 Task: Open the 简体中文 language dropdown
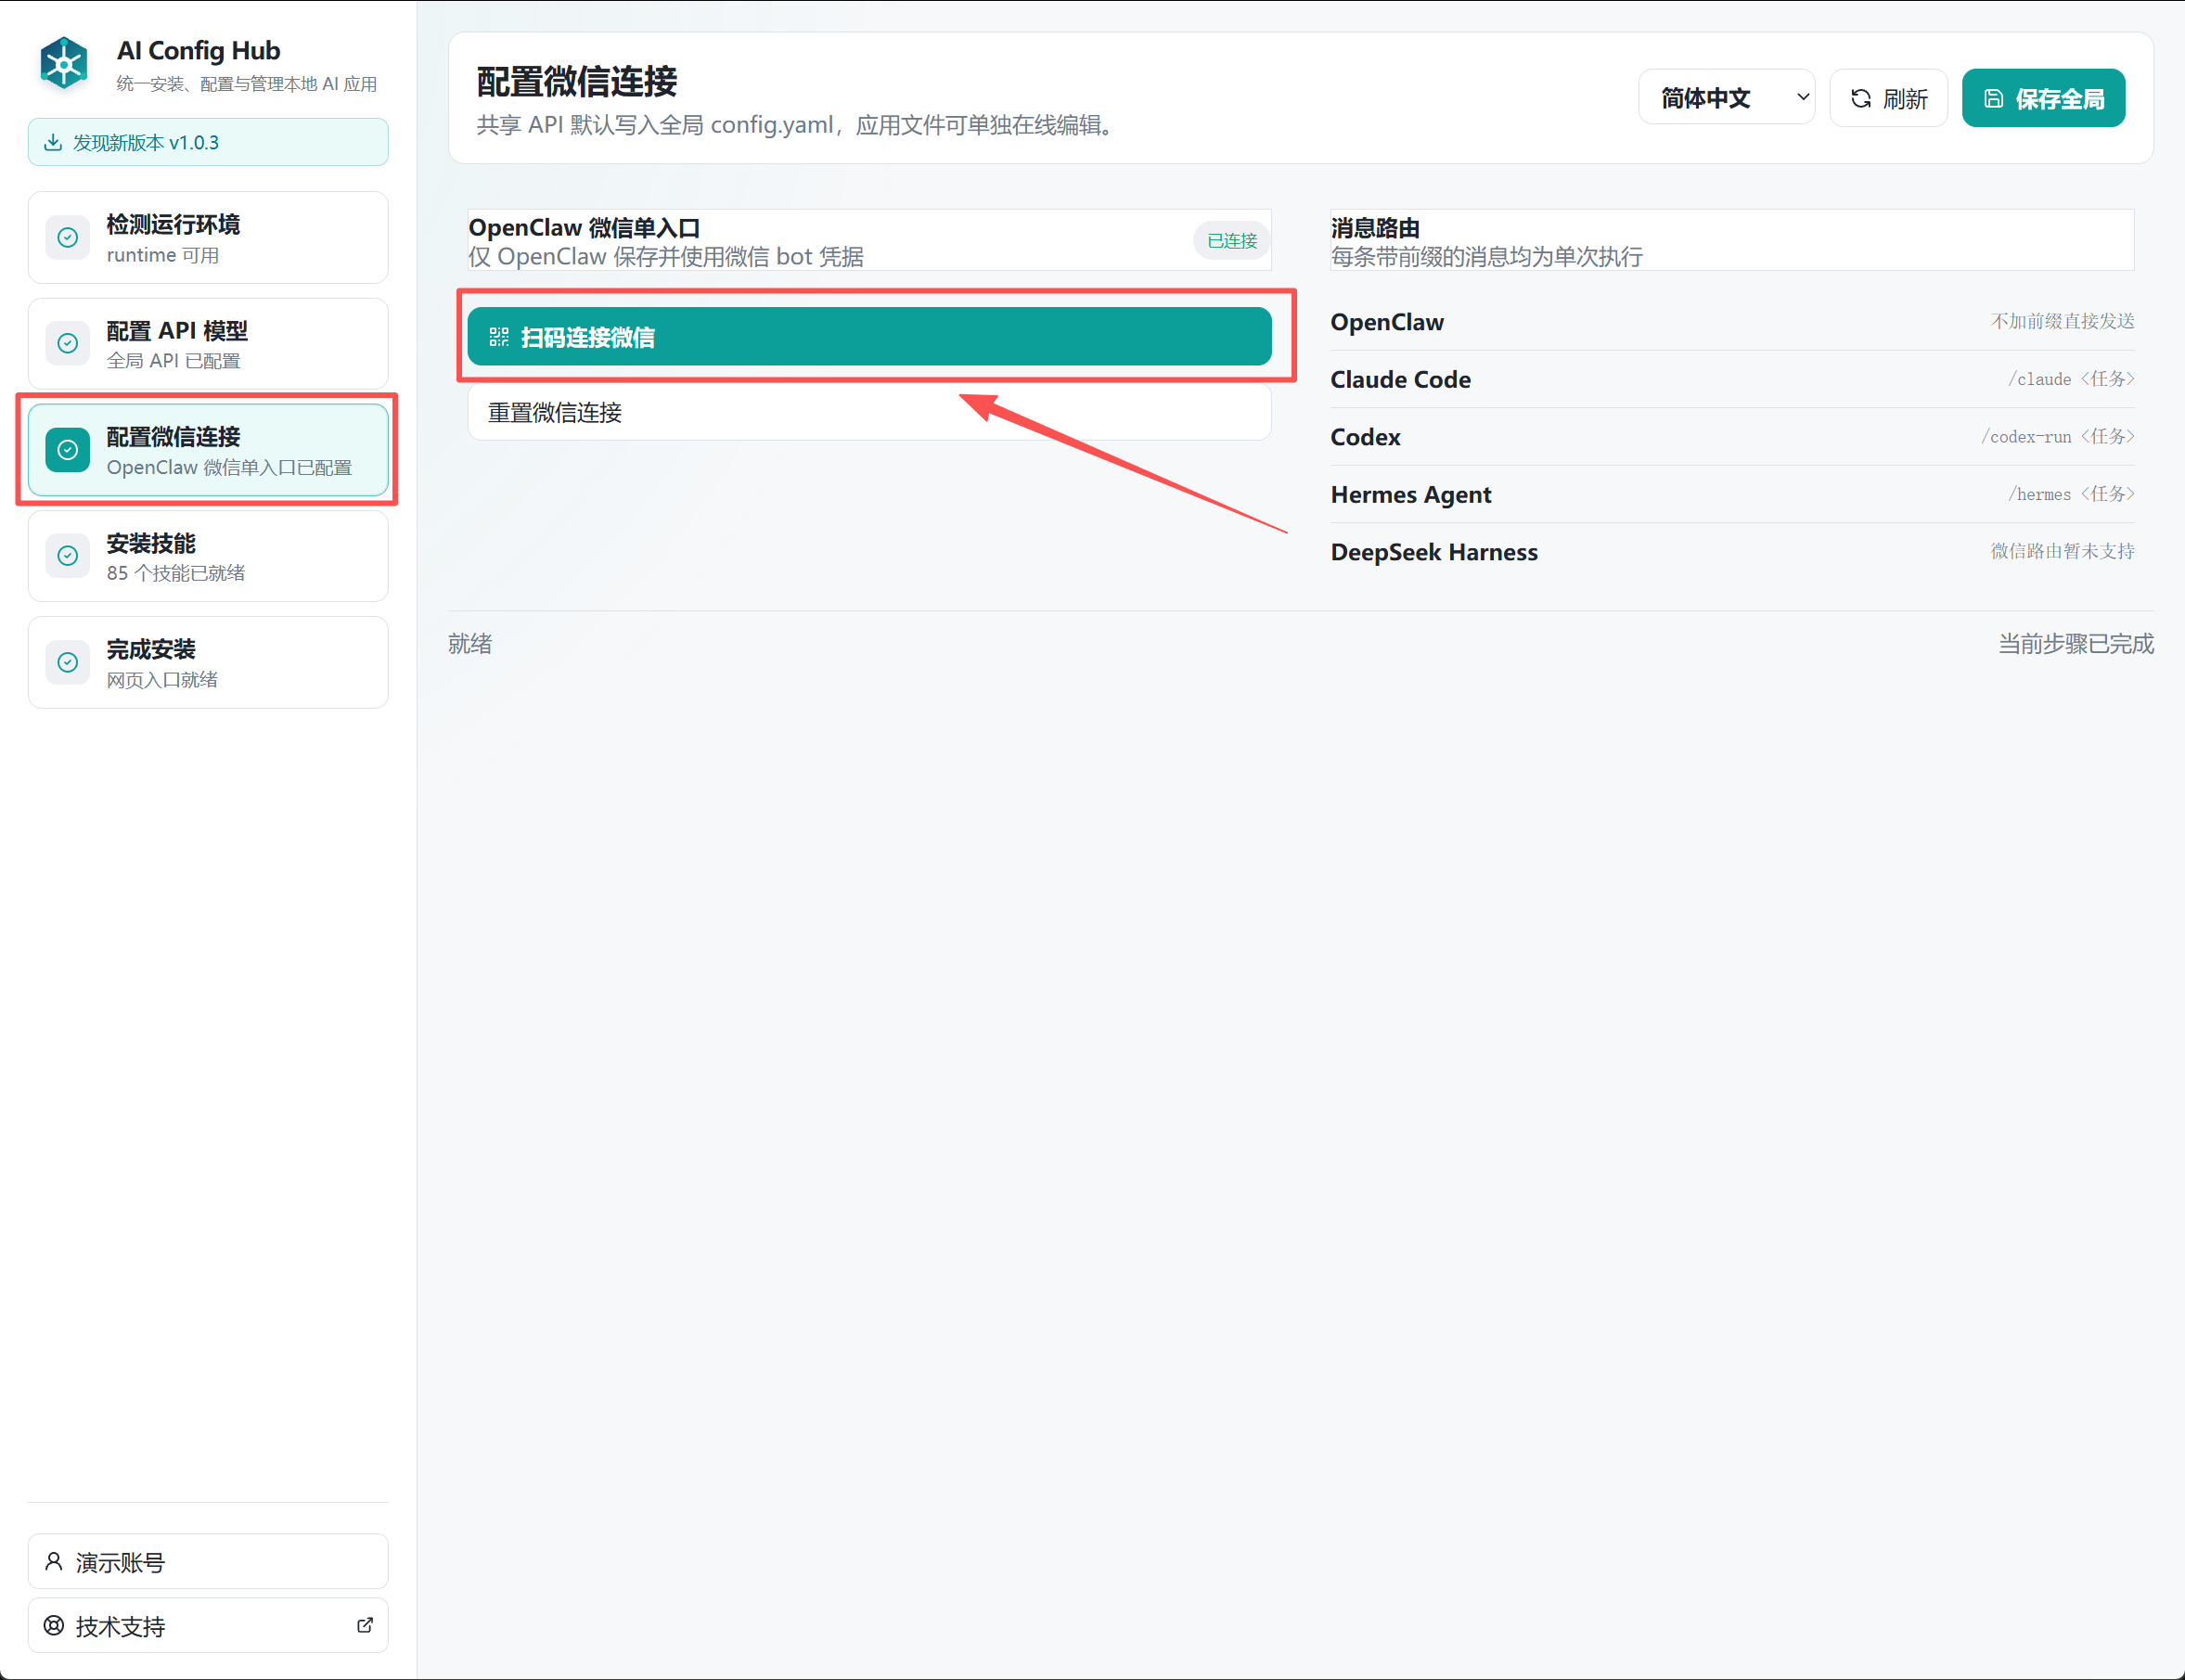(x=1727, y=98)
